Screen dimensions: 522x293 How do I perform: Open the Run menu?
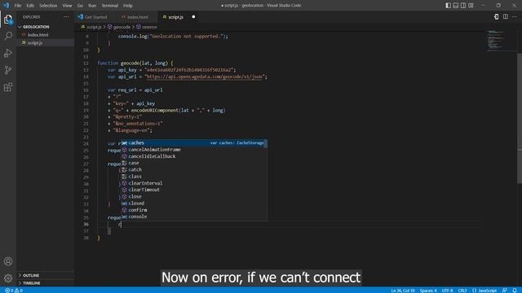tap(92, 6)
